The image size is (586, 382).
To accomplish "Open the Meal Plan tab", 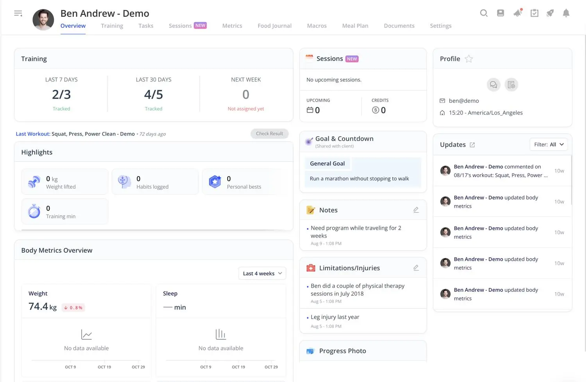I will coord(355,26).
